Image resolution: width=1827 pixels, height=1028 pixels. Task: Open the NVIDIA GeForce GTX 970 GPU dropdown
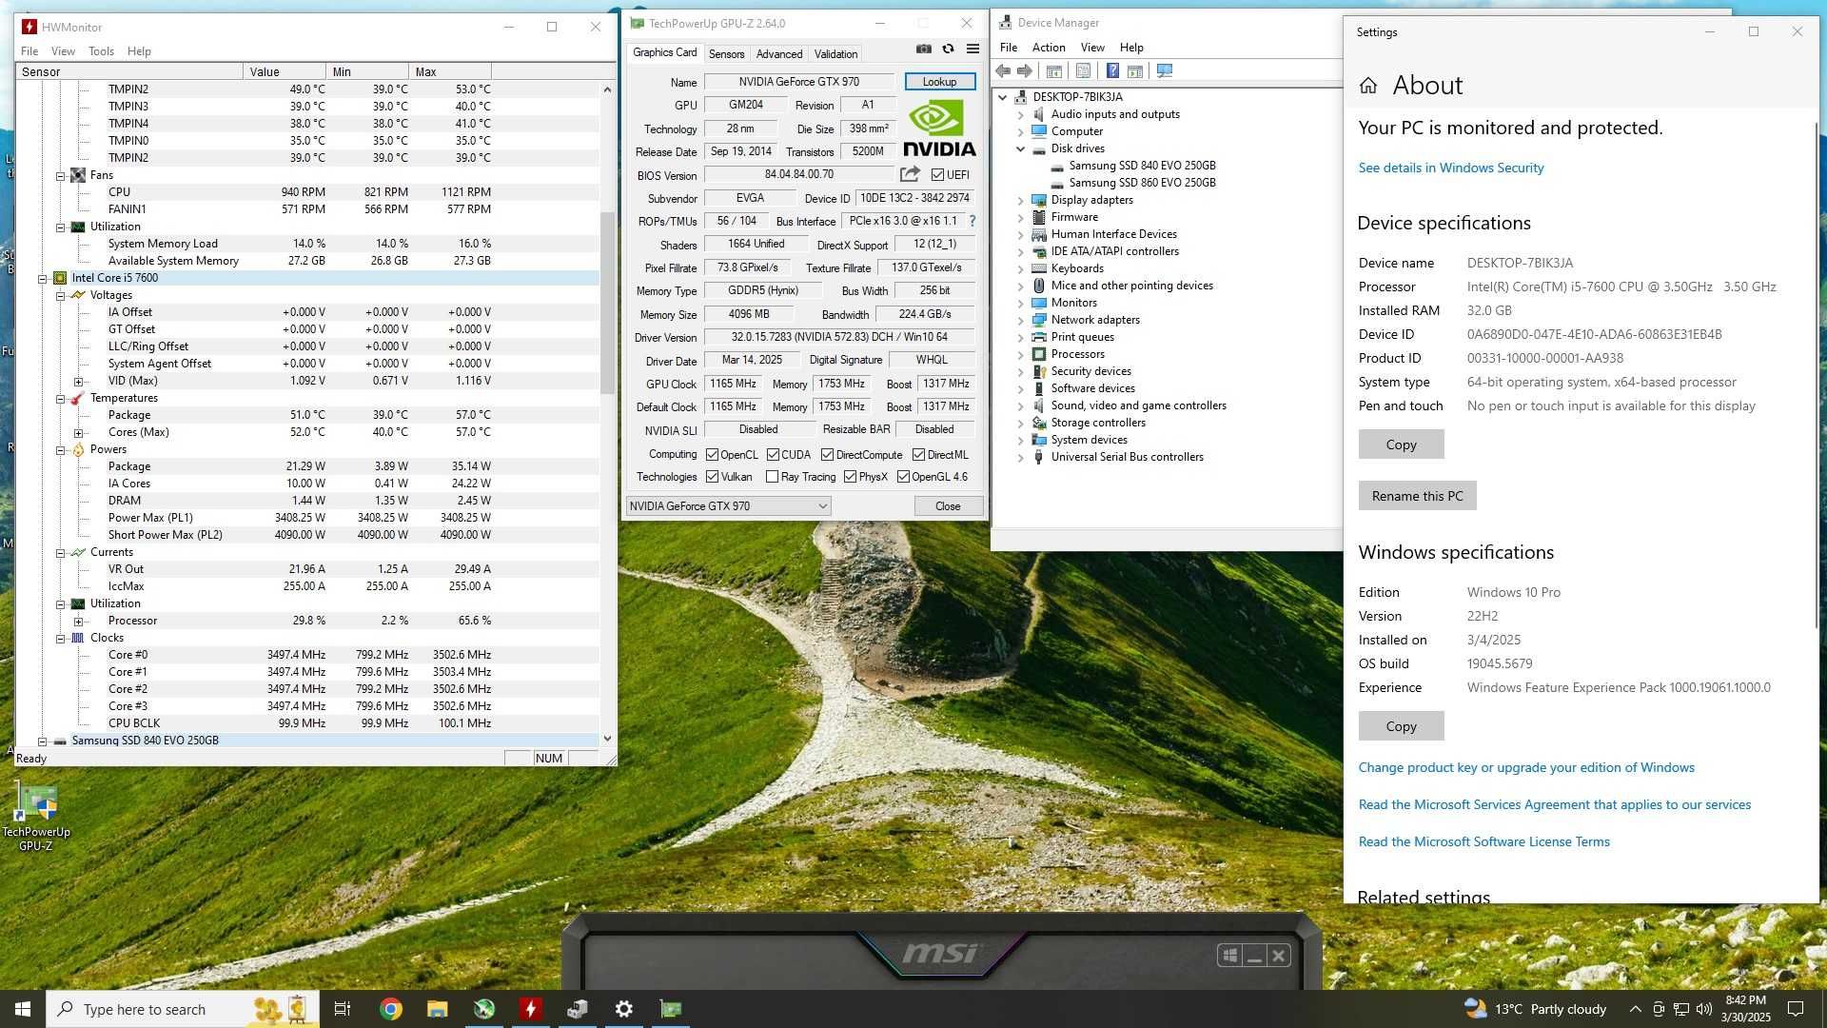tap(728, 506)
